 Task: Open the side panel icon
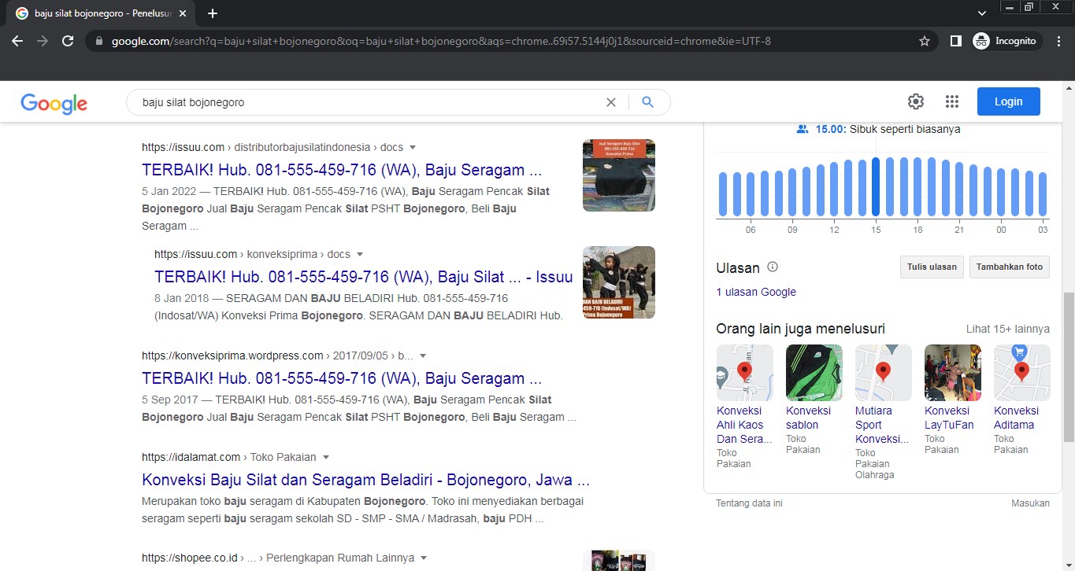coord(955,41)
